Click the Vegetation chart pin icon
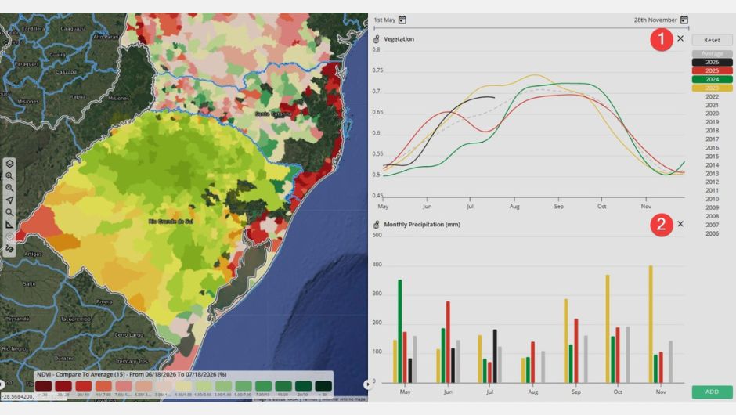Image resolution: width=736 pixels, height=415 pixels. (376, 39)
